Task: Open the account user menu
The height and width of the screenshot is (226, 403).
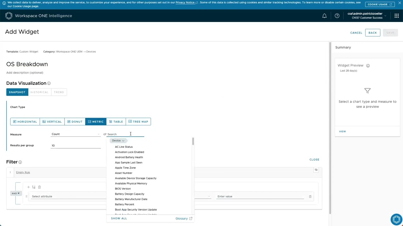Action: 366,16
